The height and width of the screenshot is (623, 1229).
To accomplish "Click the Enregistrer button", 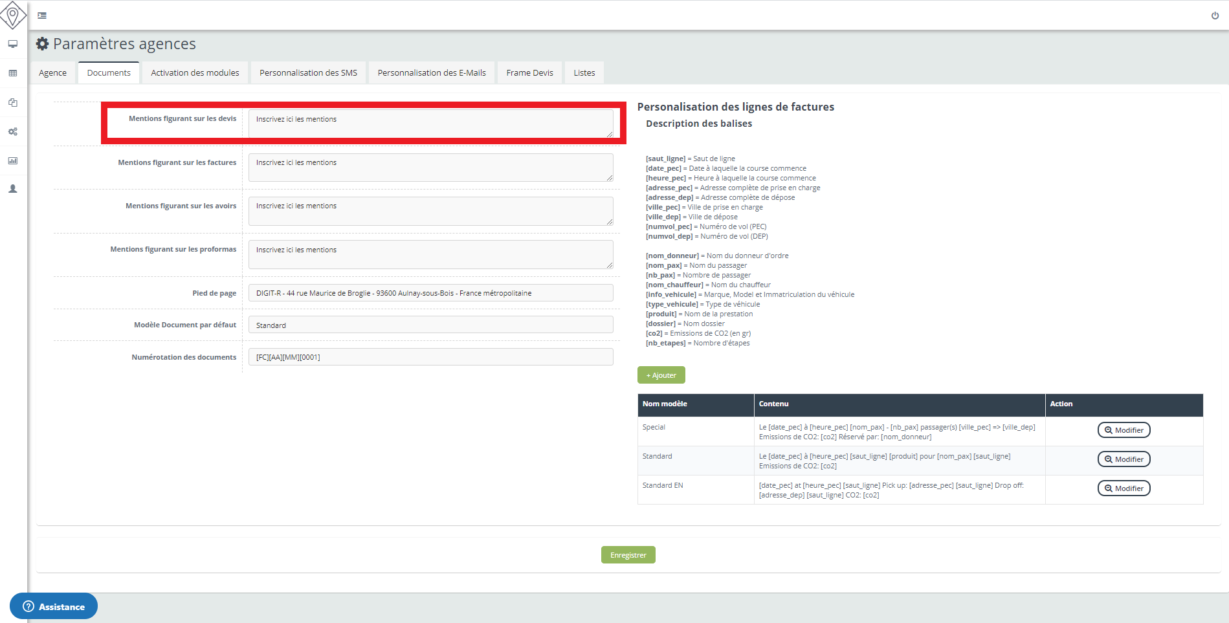I will (628, 554).
